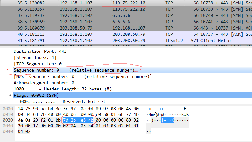Click the highlighted hex bytes 7d 2b e8 4b
This screenshot has width=252, height=142.
click(x=78, y=120)
